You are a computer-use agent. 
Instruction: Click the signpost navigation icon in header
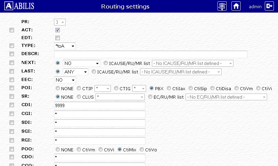222,6
